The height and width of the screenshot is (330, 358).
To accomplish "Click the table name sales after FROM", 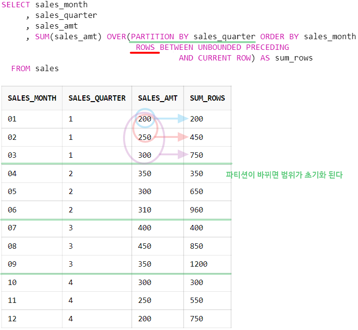I will pos(47,68).
